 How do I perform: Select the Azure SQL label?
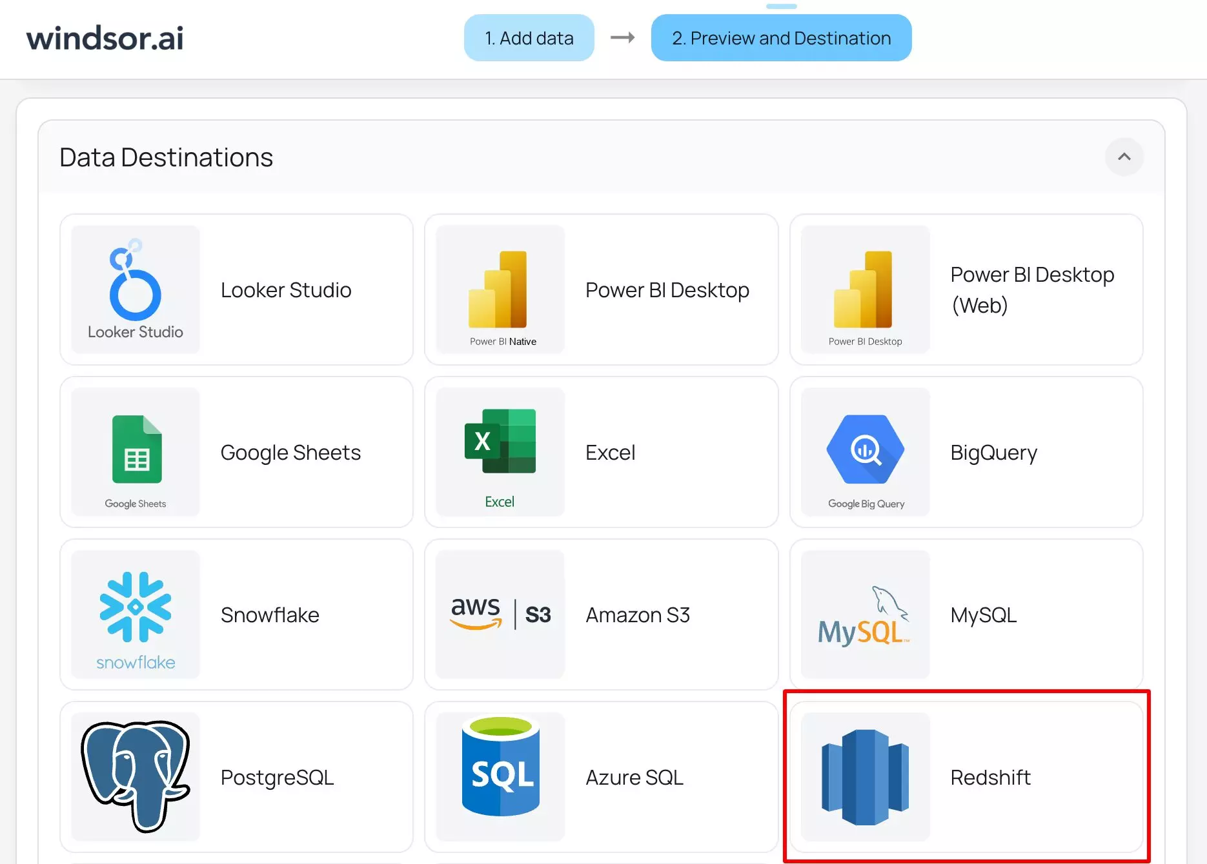coord(634,778)
